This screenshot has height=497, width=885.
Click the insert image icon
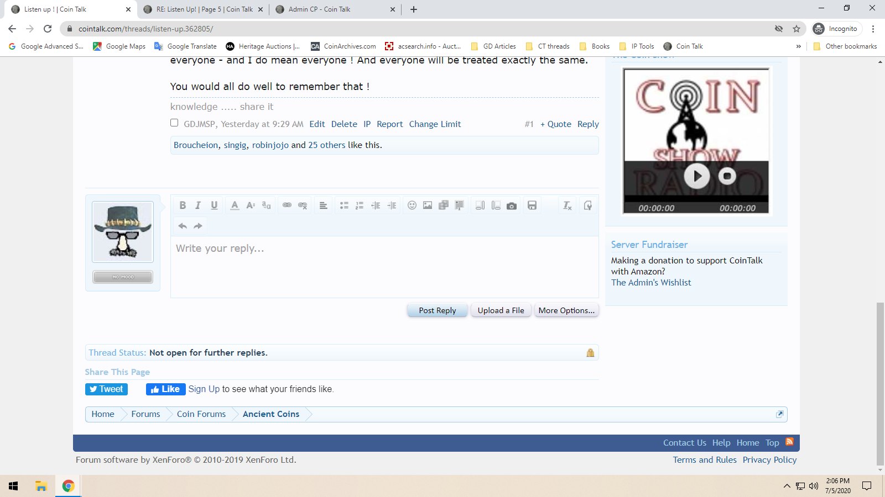(428, 205)
